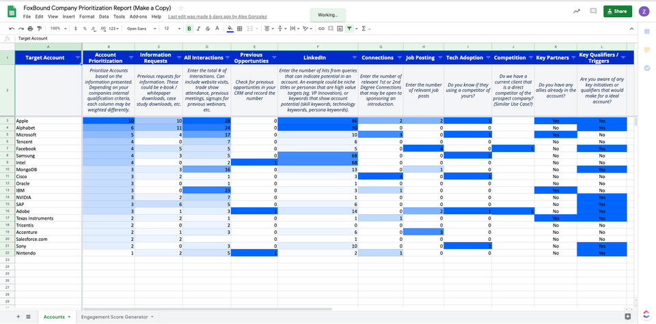This screenshot has height=324, width=656.
Task: Toggle strikethrough formatting
Action: pyautogui.click(x=208, y=29)
